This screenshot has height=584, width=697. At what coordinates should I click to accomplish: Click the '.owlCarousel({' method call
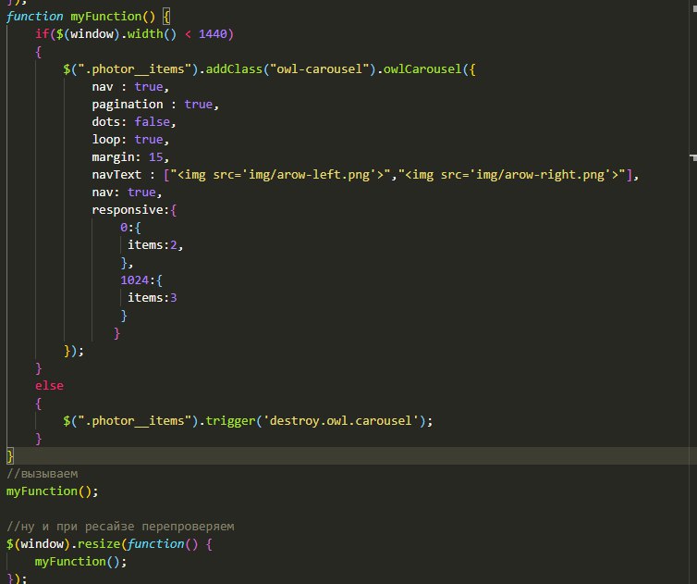point(426,69)
